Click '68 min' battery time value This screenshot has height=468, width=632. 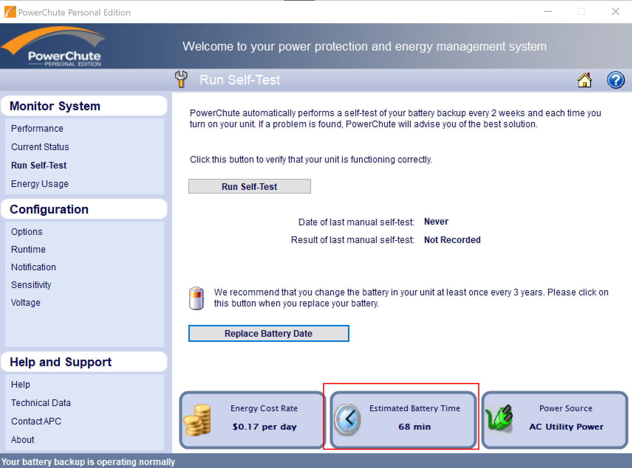click(x=414, y=427)
